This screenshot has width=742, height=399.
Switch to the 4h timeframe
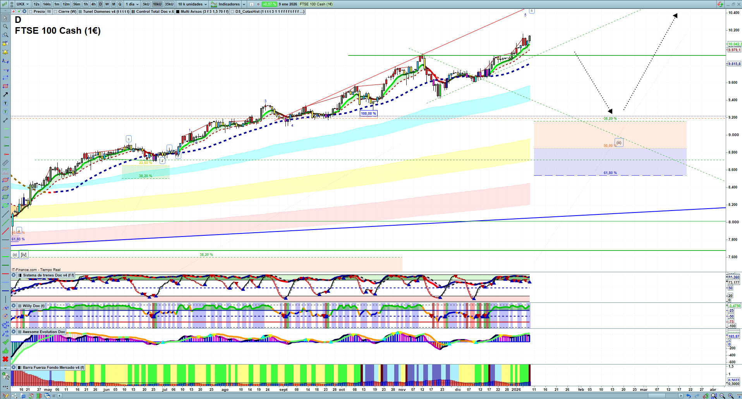tap(93, 4)
